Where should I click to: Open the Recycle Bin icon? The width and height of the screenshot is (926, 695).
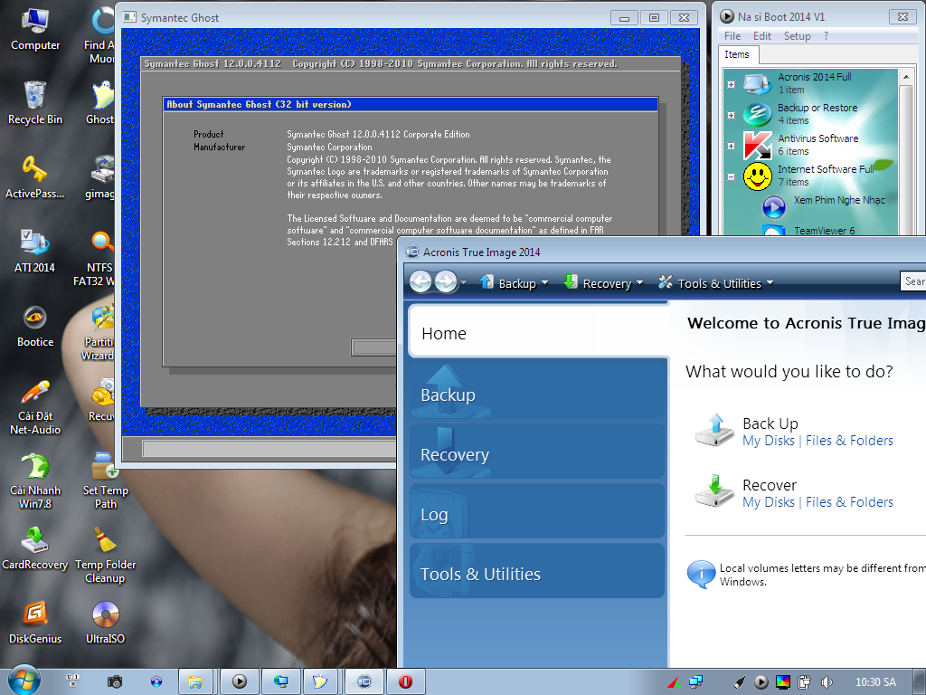coord(35,102)
